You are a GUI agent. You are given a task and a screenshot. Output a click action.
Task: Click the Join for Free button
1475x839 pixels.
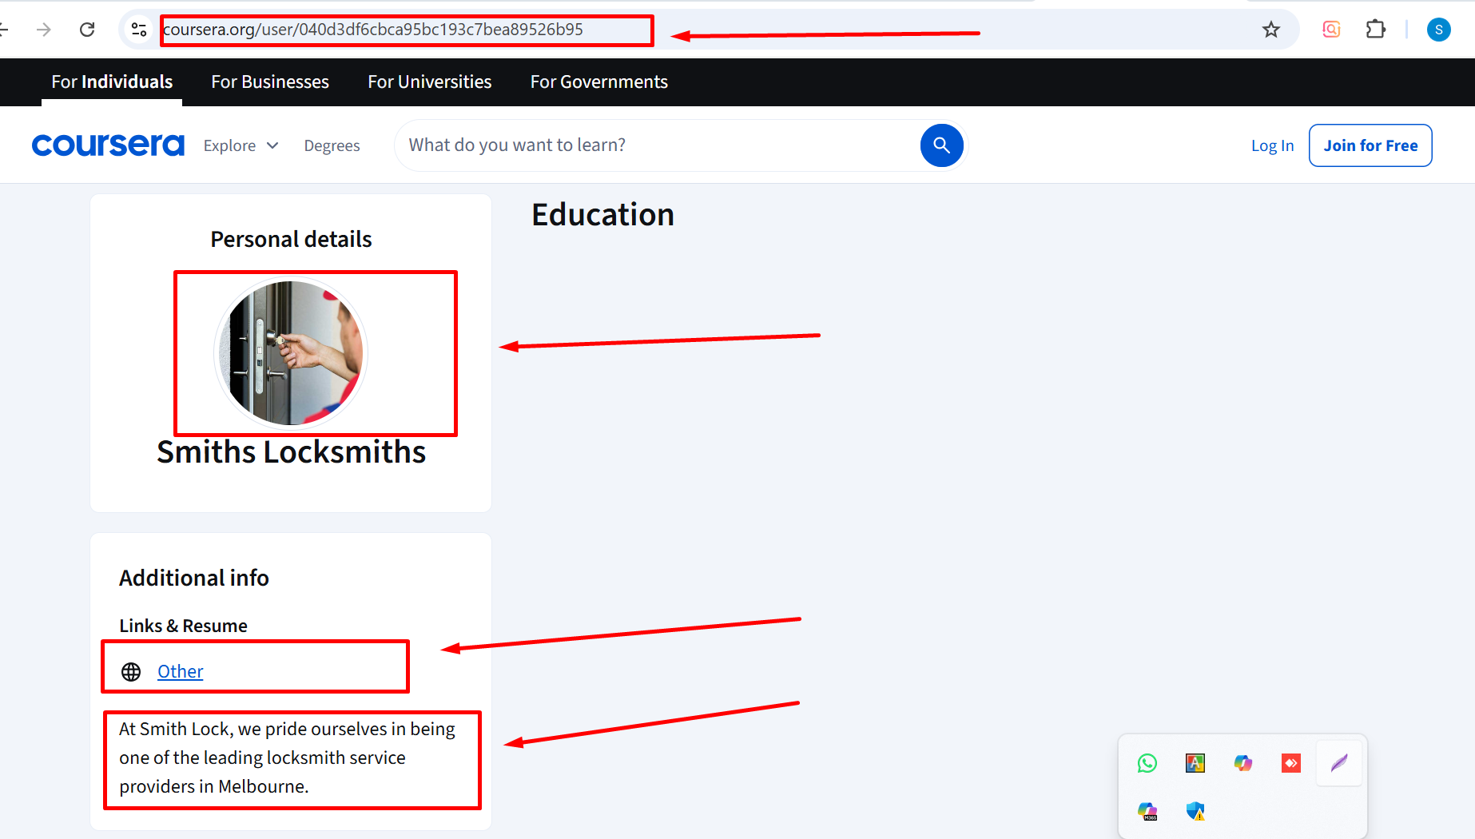click(x=1370, y=145)
